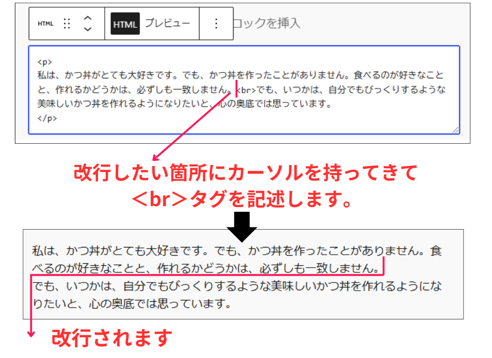Click the up chevron in the toolbar

(x=88, y=18)
